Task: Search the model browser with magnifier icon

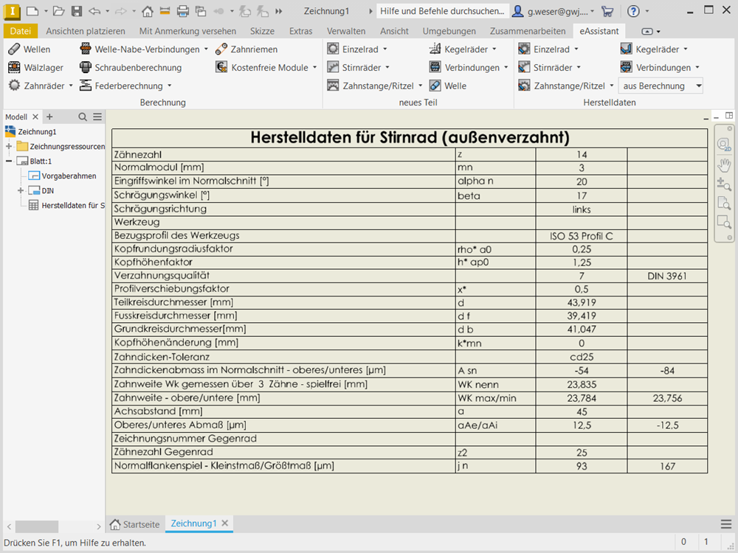Action: 83,117
